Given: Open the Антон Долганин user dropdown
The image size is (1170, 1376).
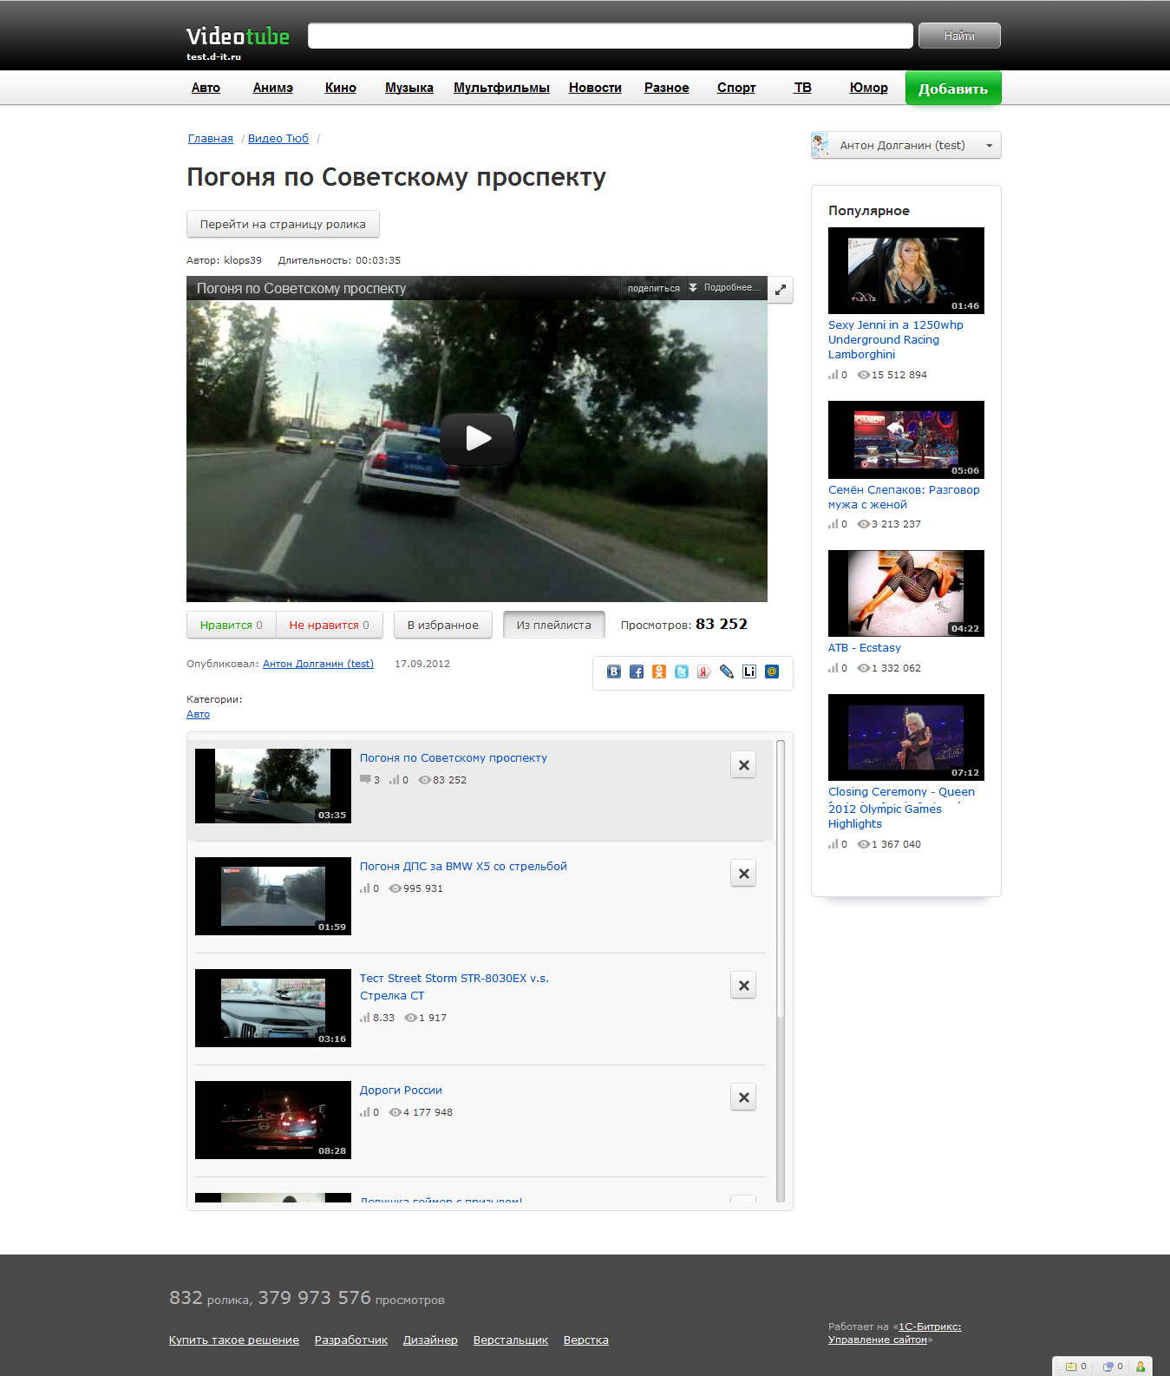Looking at the screenshot, I should [x=905, y=146].
